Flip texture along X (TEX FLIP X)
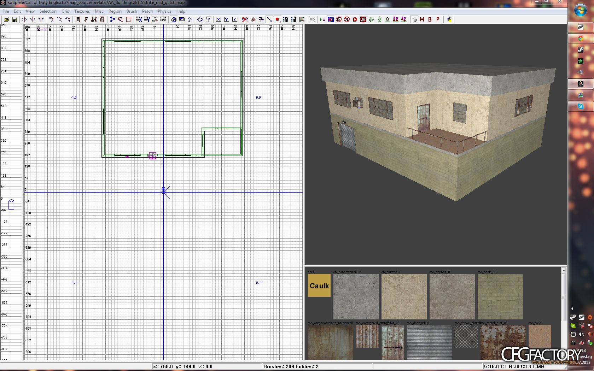 pos(139,19)
